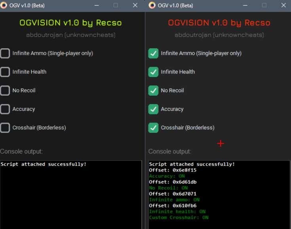This screenshot has height=229, width=291.
Task: Click 'OGV v1.0 (Beta)' title of left window
Action: tap(27, 6)
